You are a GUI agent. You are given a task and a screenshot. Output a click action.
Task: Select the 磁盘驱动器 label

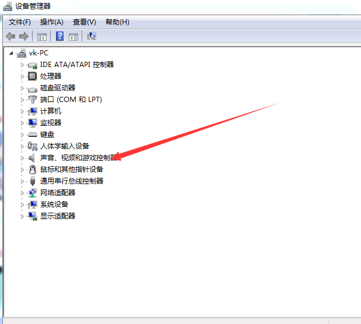pyautogui.click(x=58, y=88)
